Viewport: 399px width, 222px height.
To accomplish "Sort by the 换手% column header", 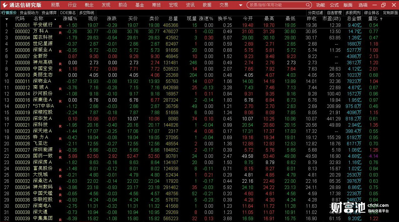I will [225, 19].
